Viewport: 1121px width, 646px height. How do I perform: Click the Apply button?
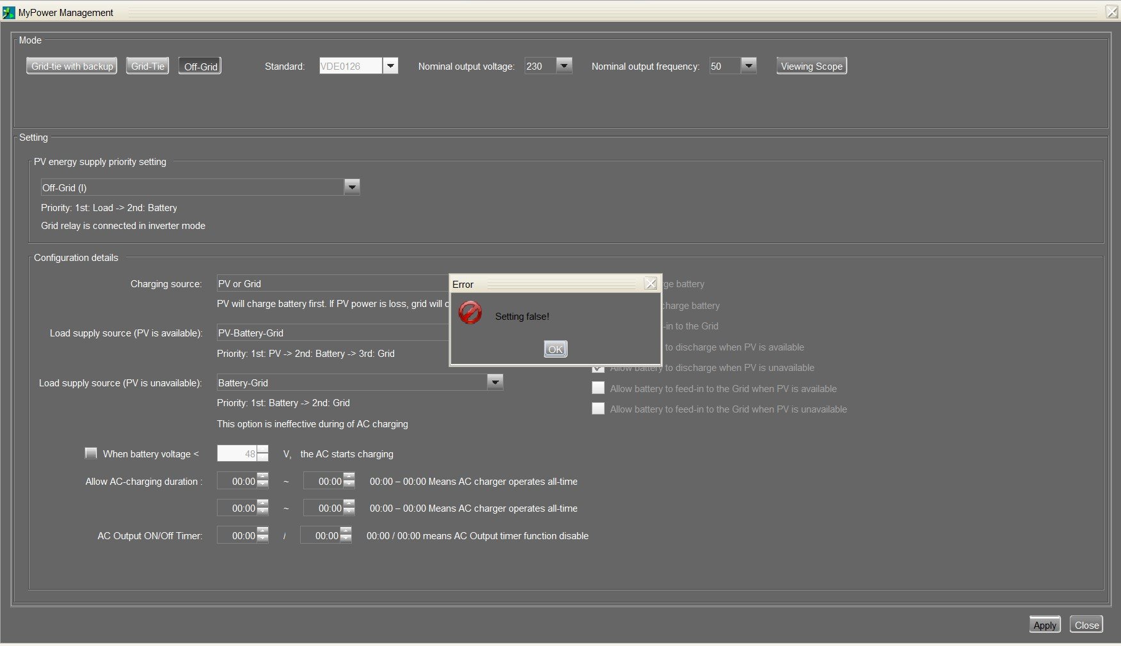click(x=1044, y=625)
